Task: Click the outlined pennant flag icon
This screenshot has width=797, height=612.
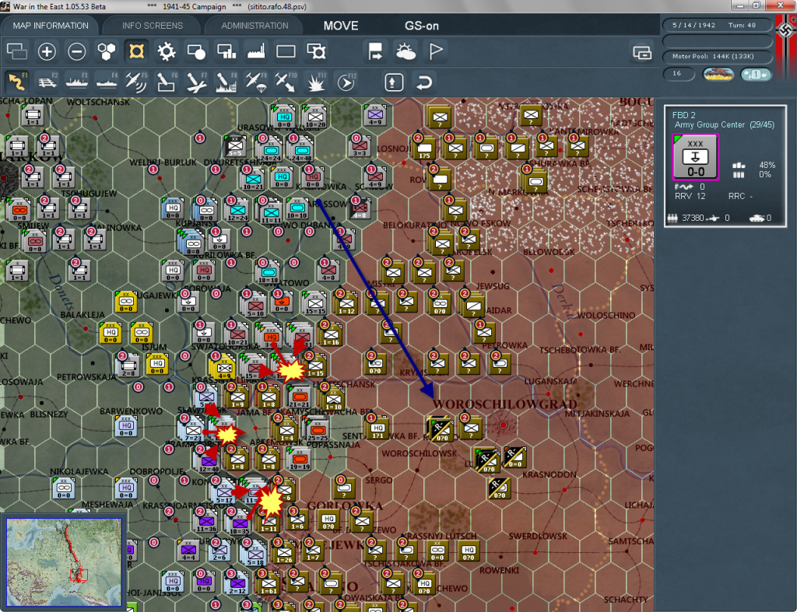Action: coord(436,51)
